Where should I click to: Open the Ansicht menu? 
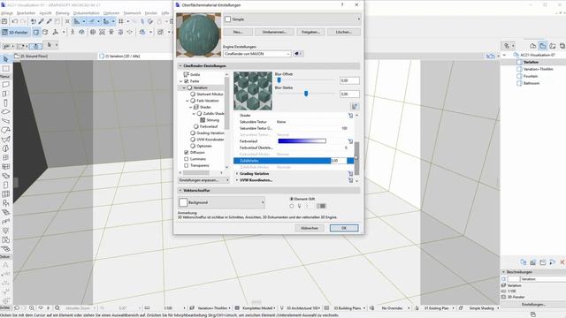pyautogui.click(x=45, y=13)
